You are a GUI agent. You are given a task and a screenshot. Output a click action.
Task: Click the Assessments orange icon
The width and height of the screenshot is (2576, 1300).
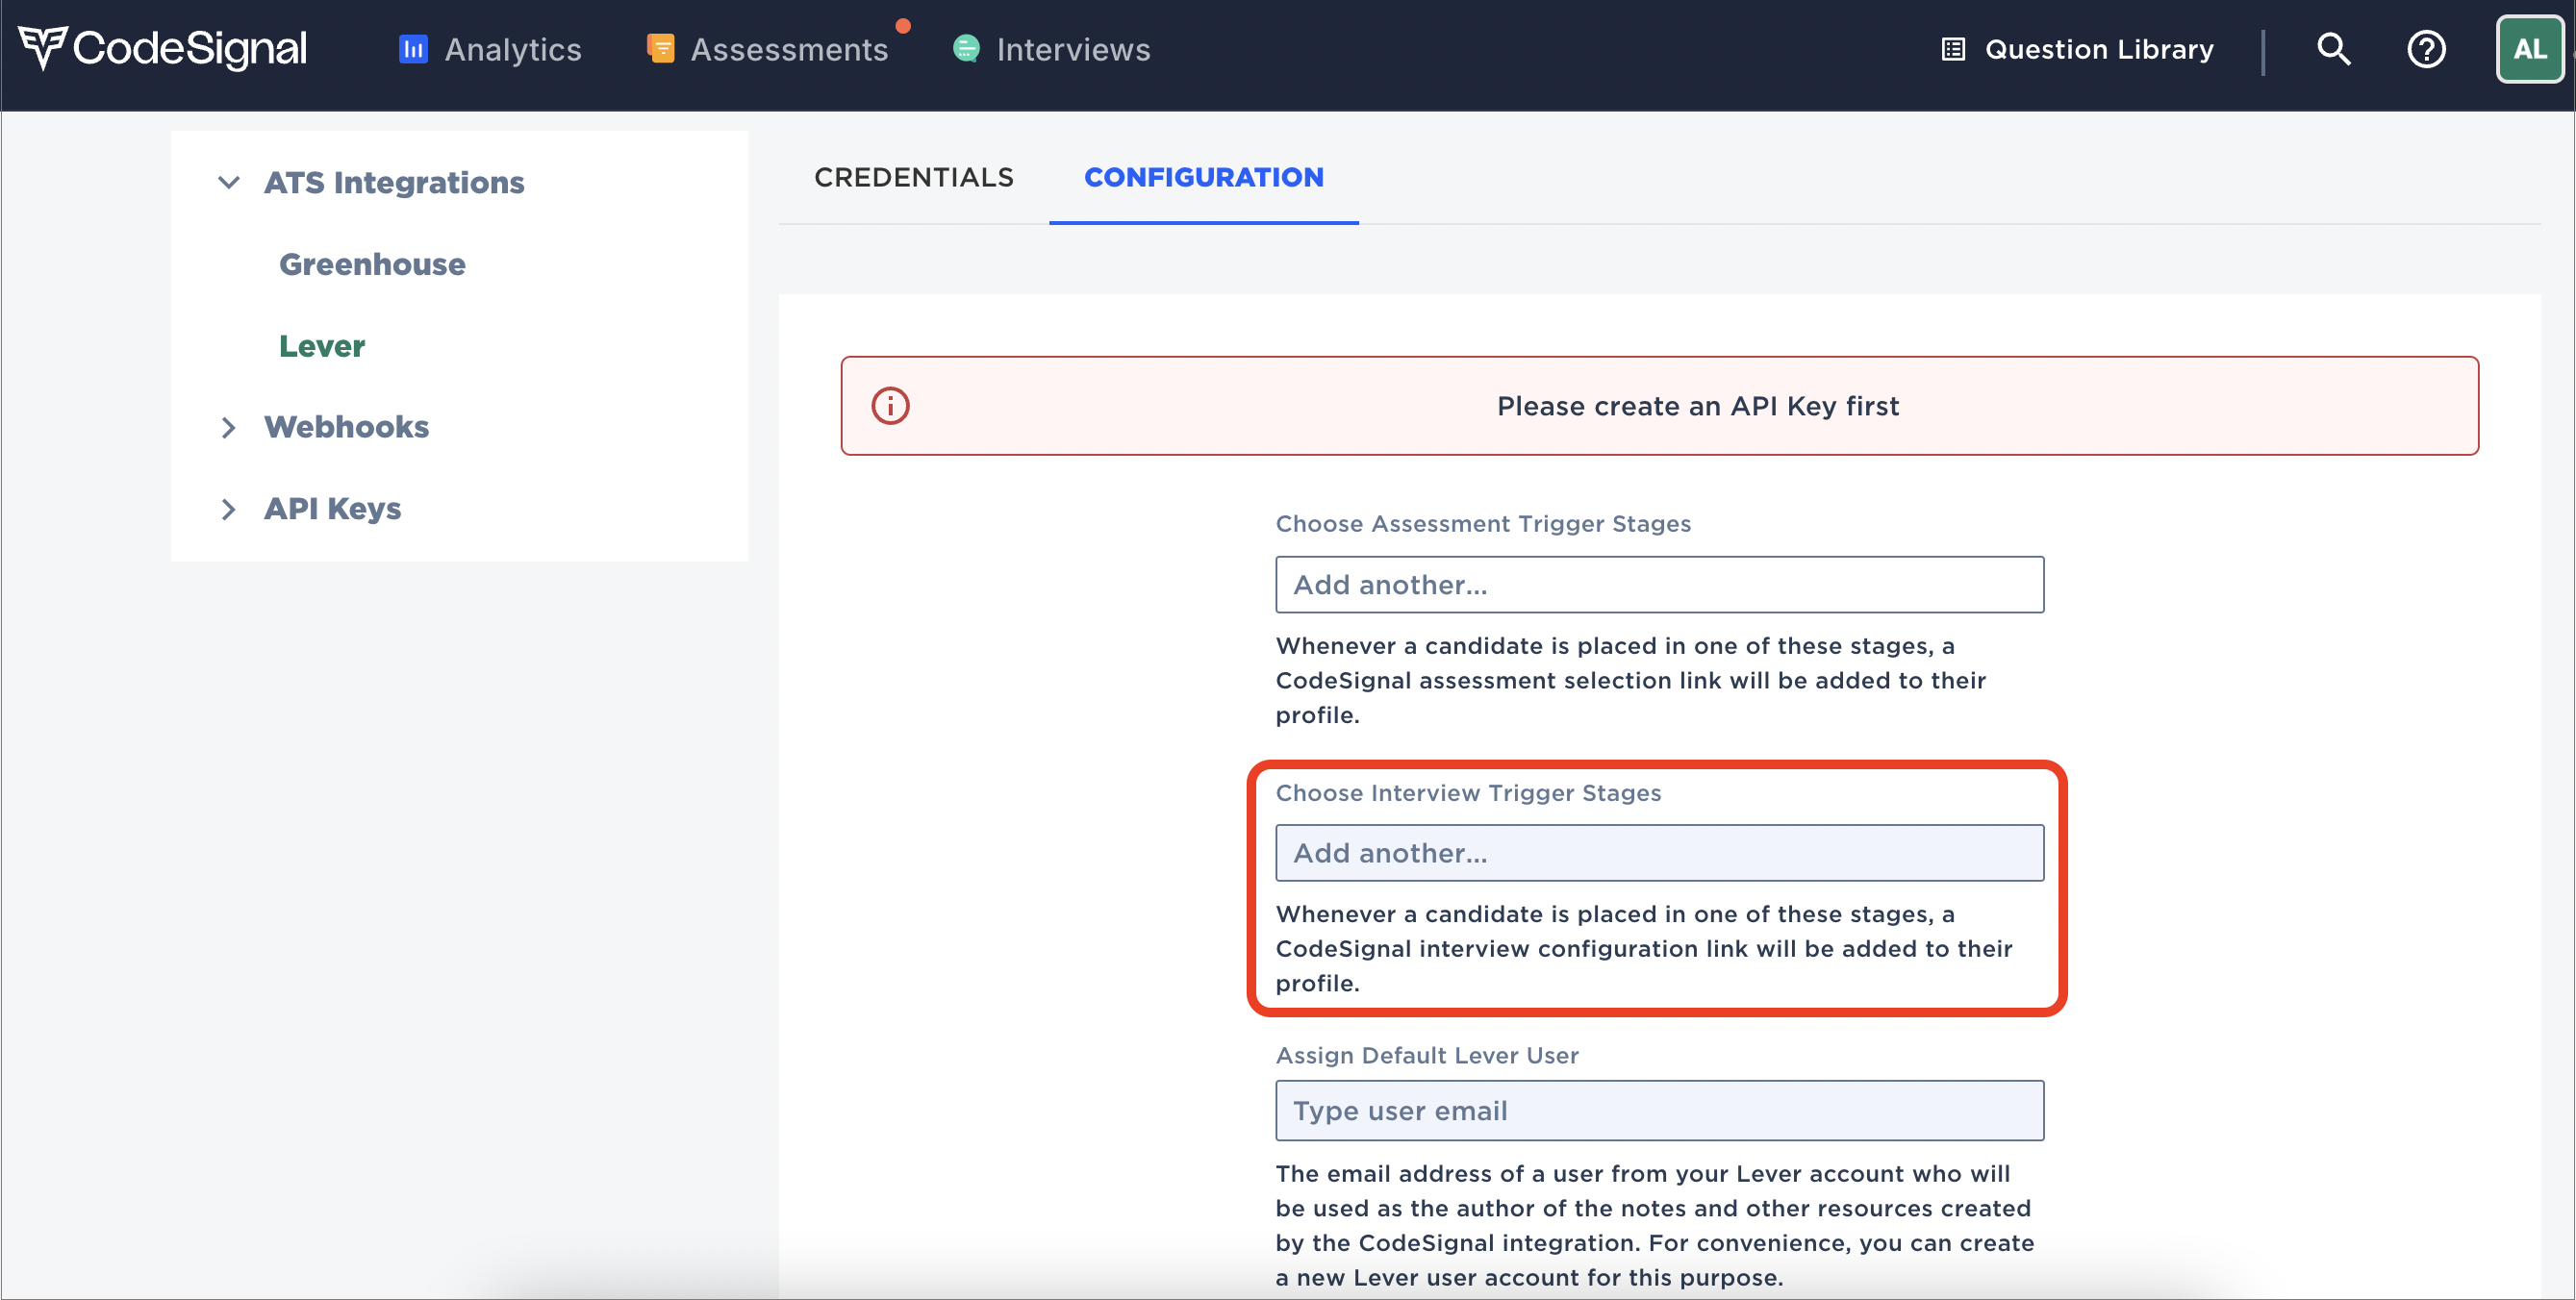coord(660,48)
